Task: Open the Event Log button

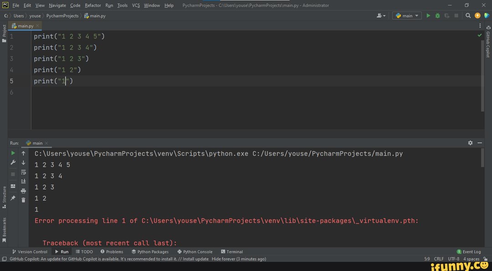Action: pyautogui.click(x=469, y=251)
